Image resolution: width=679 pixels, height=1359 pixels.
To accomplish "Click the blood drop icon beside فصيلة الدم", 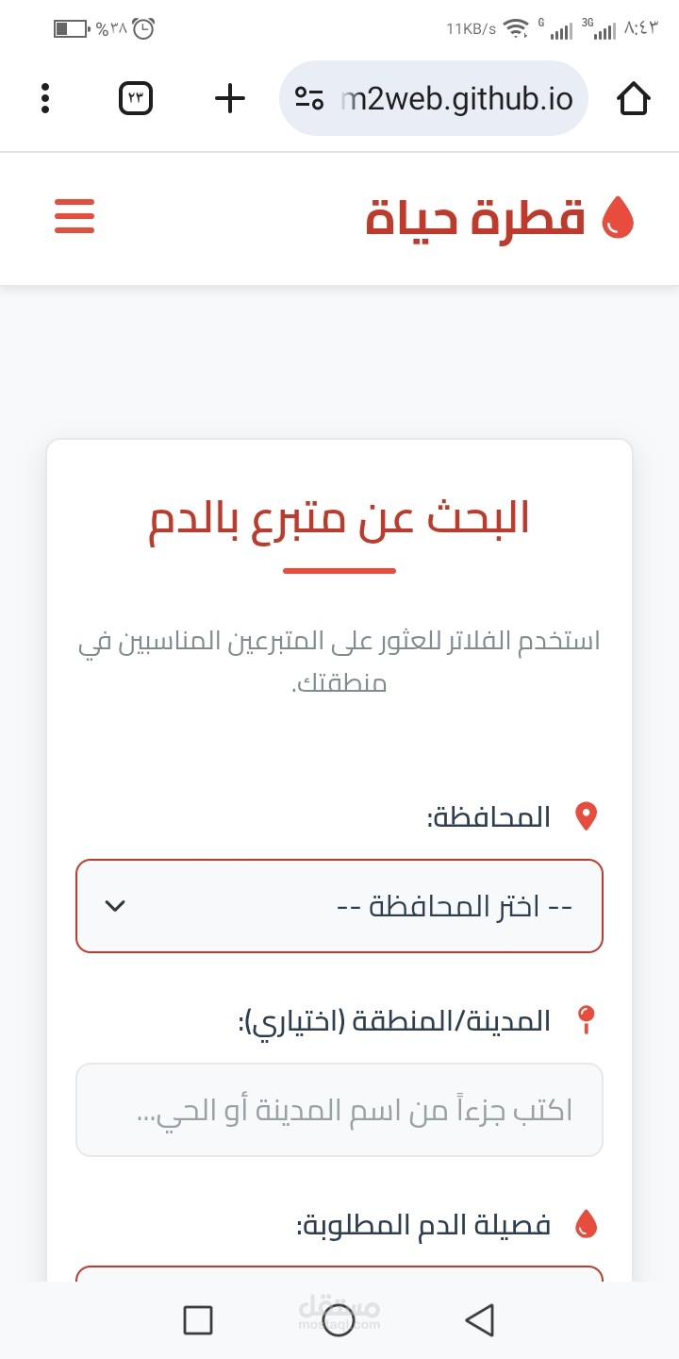I will (587, 1223).
